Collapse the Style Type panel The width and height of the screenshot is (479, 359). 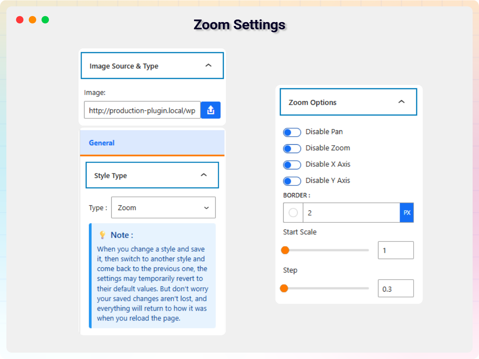204,175
